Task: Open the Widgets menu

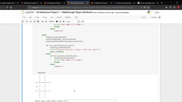Action: 68,17
